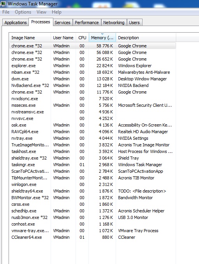Switch to the Services tab

pyautogui.click(x=62, y=23)
